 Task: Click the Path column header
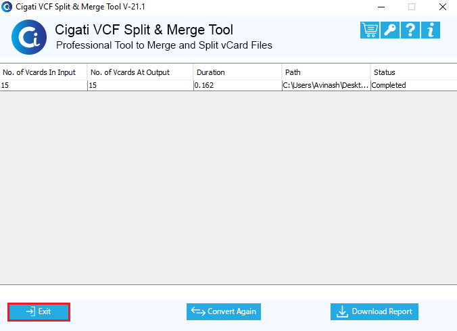click(x=326, y=72)
